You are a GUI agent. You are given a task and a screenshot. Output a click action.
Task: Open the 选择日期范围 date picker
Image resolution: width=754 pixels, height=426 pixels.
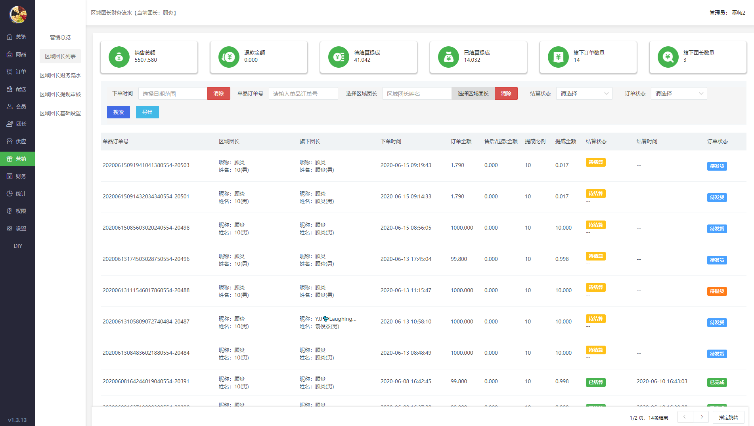(x=173, y=93)
